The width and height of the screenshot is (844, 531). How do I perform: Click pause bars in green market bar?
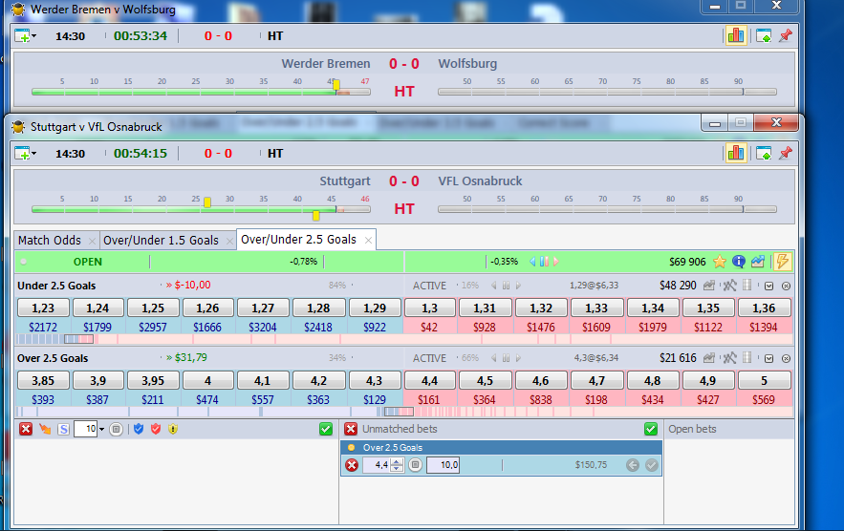(544, 262)
